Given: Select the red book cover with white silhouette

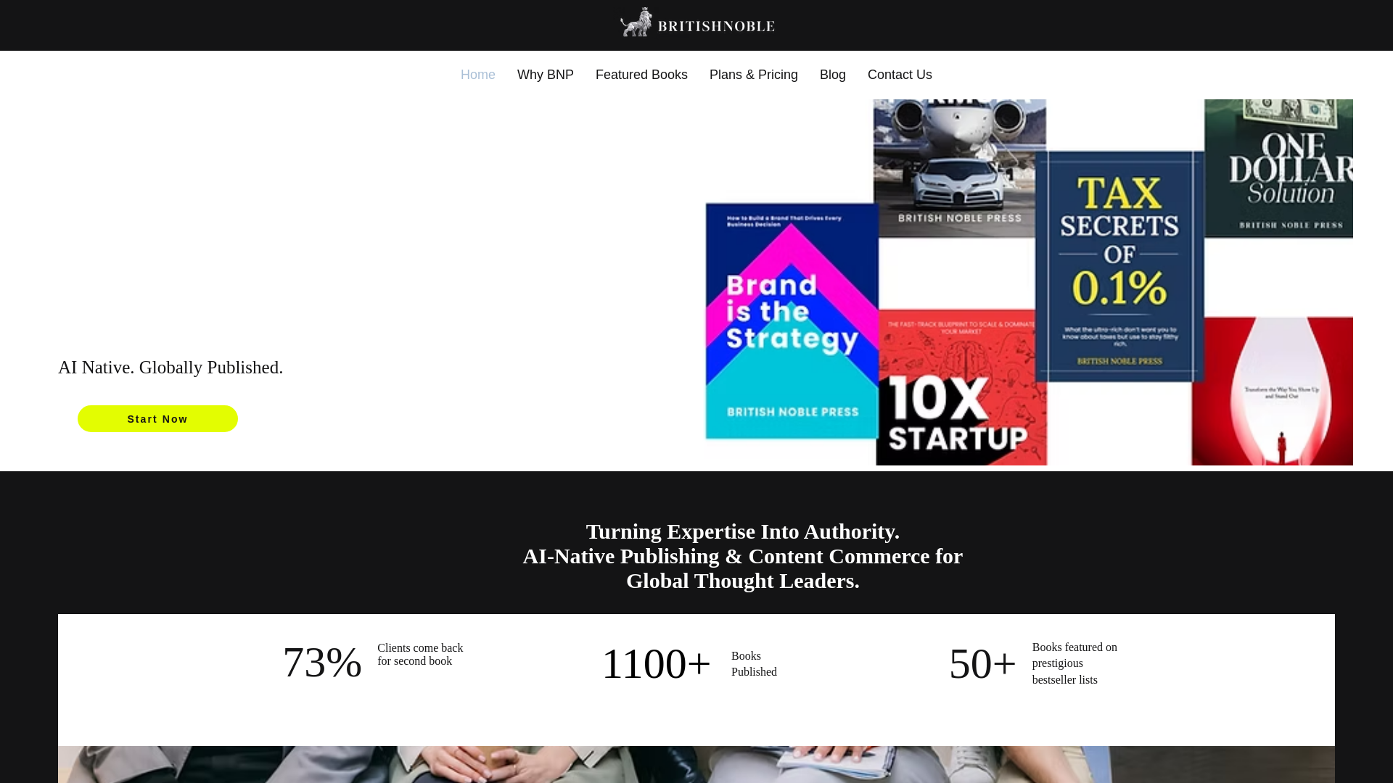Looking at the screenshot, I should [x=1272, y=391].
